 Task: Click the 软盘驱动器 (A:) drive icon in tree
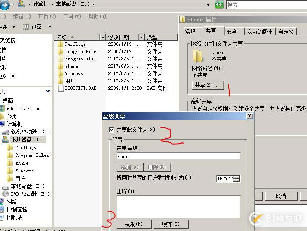click(6, 132)
